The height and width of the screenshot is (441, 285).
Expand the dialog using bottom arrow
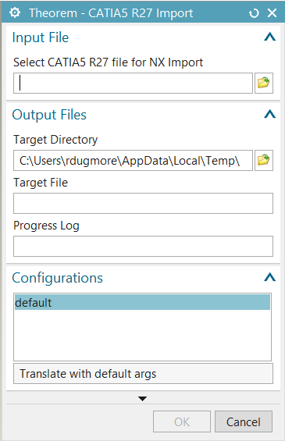click(143, 399)
